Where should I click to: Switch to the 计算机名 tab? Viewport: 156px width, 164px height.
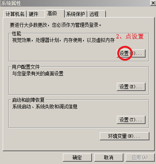coord(15,14)
